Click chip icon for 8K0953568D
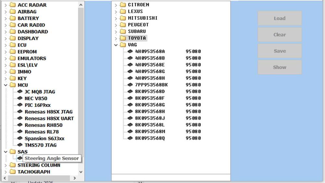 pos(130,91)
